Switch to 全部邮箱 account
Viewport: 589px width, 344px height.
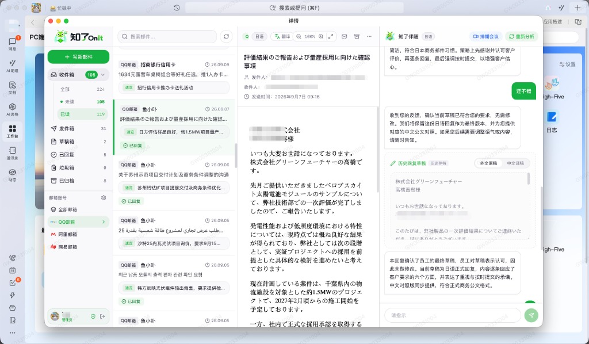pos(78,209)
